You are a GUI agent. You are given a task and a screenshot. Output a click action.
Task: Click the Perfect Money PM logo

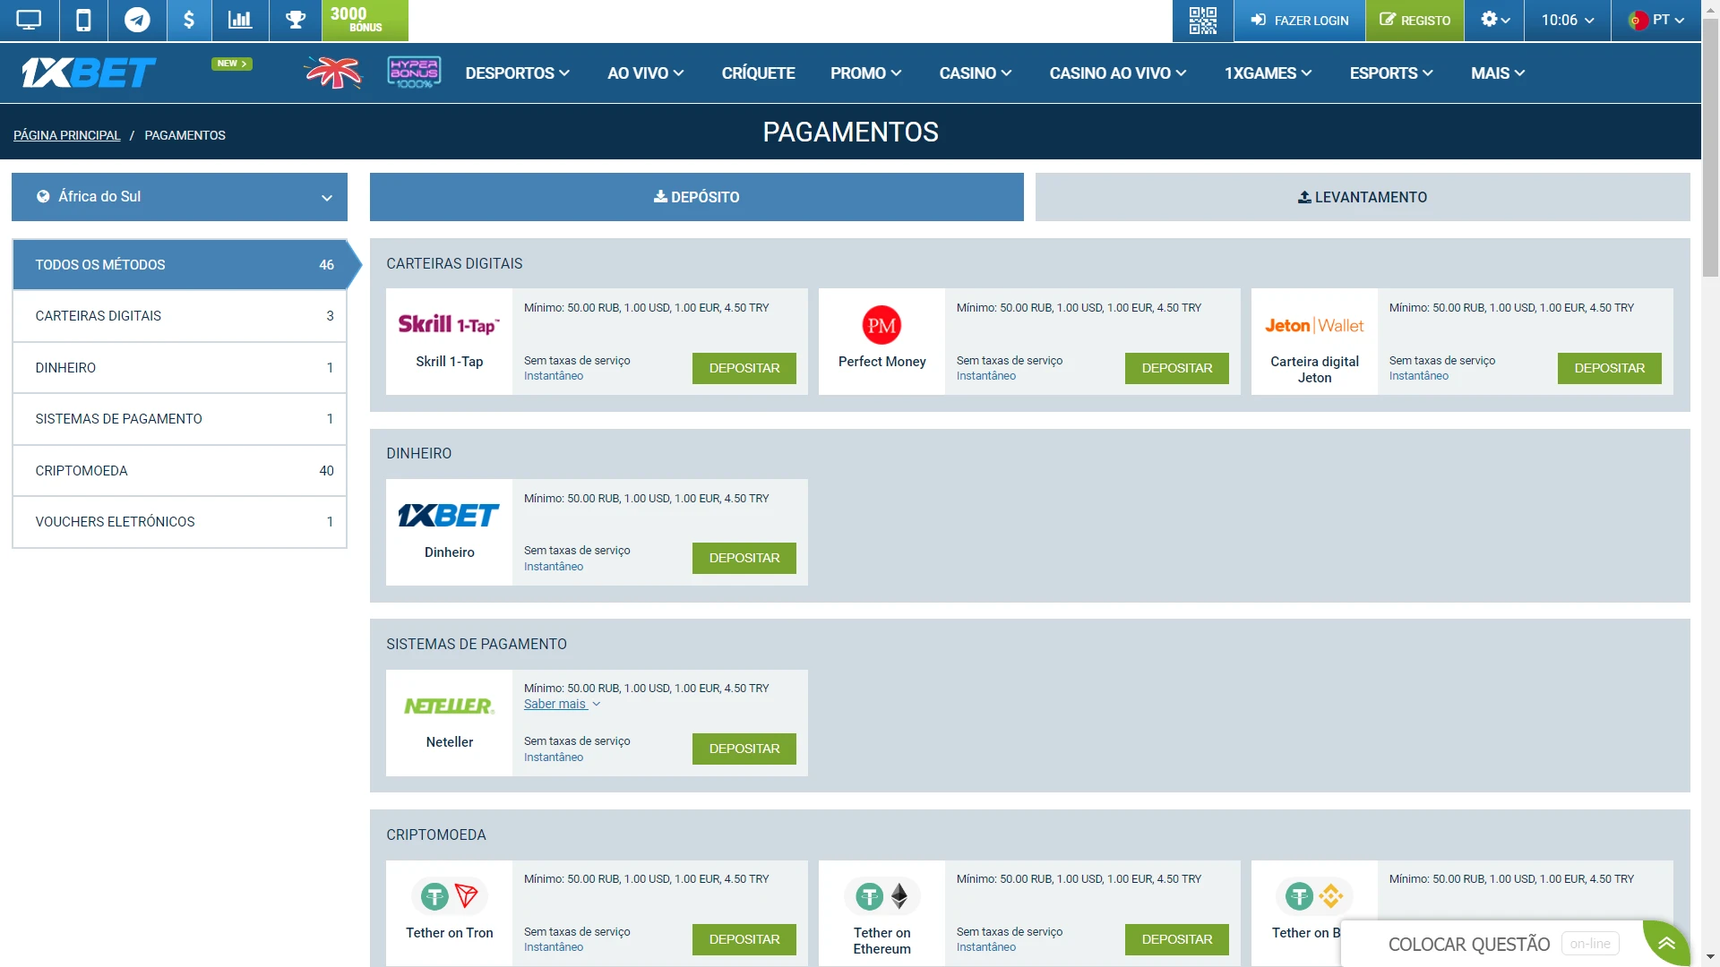click(881, 325)
